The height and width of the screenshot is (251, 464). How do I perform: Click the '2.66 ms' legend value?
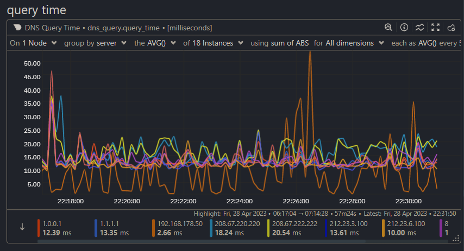[170, 233]
